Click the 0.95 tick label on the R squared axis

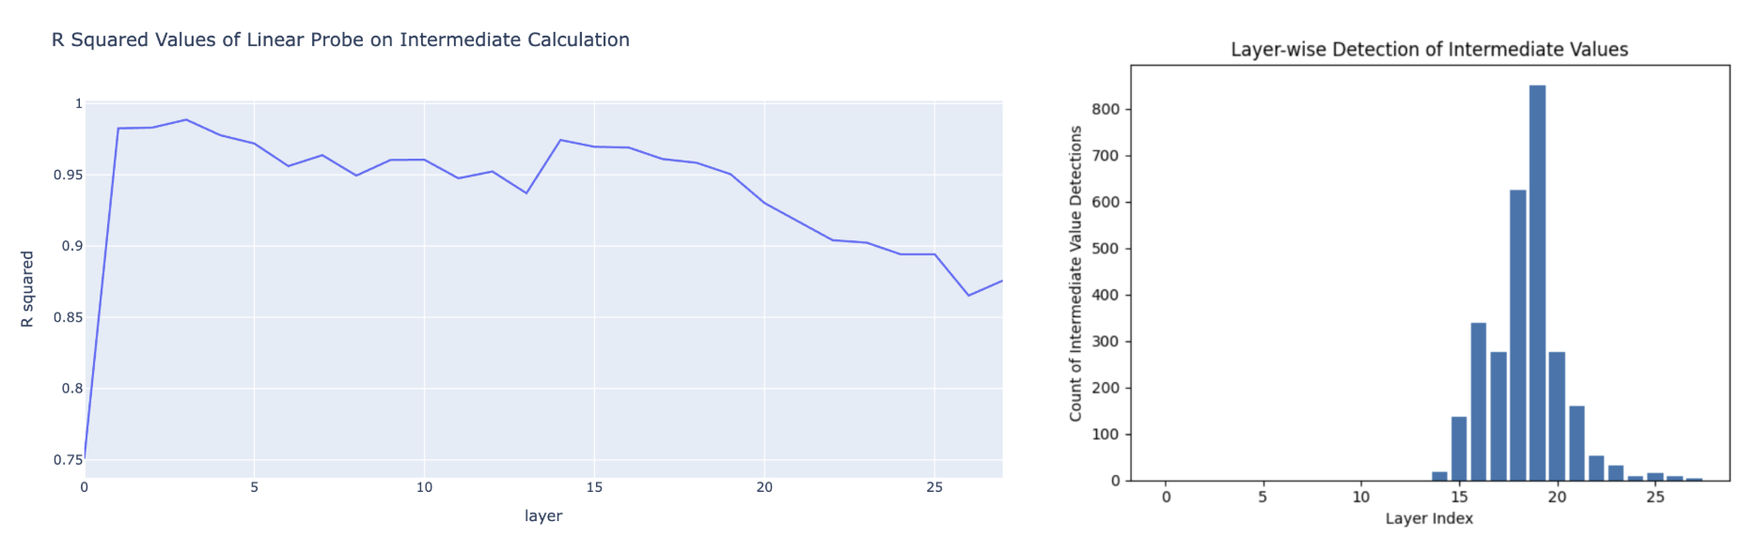pos(68,175)
